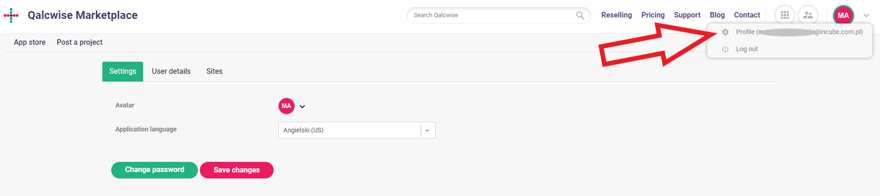Focus the Search Qalcwise field
Viewport: 880px width, 196px height.
[x=498, y=15]
